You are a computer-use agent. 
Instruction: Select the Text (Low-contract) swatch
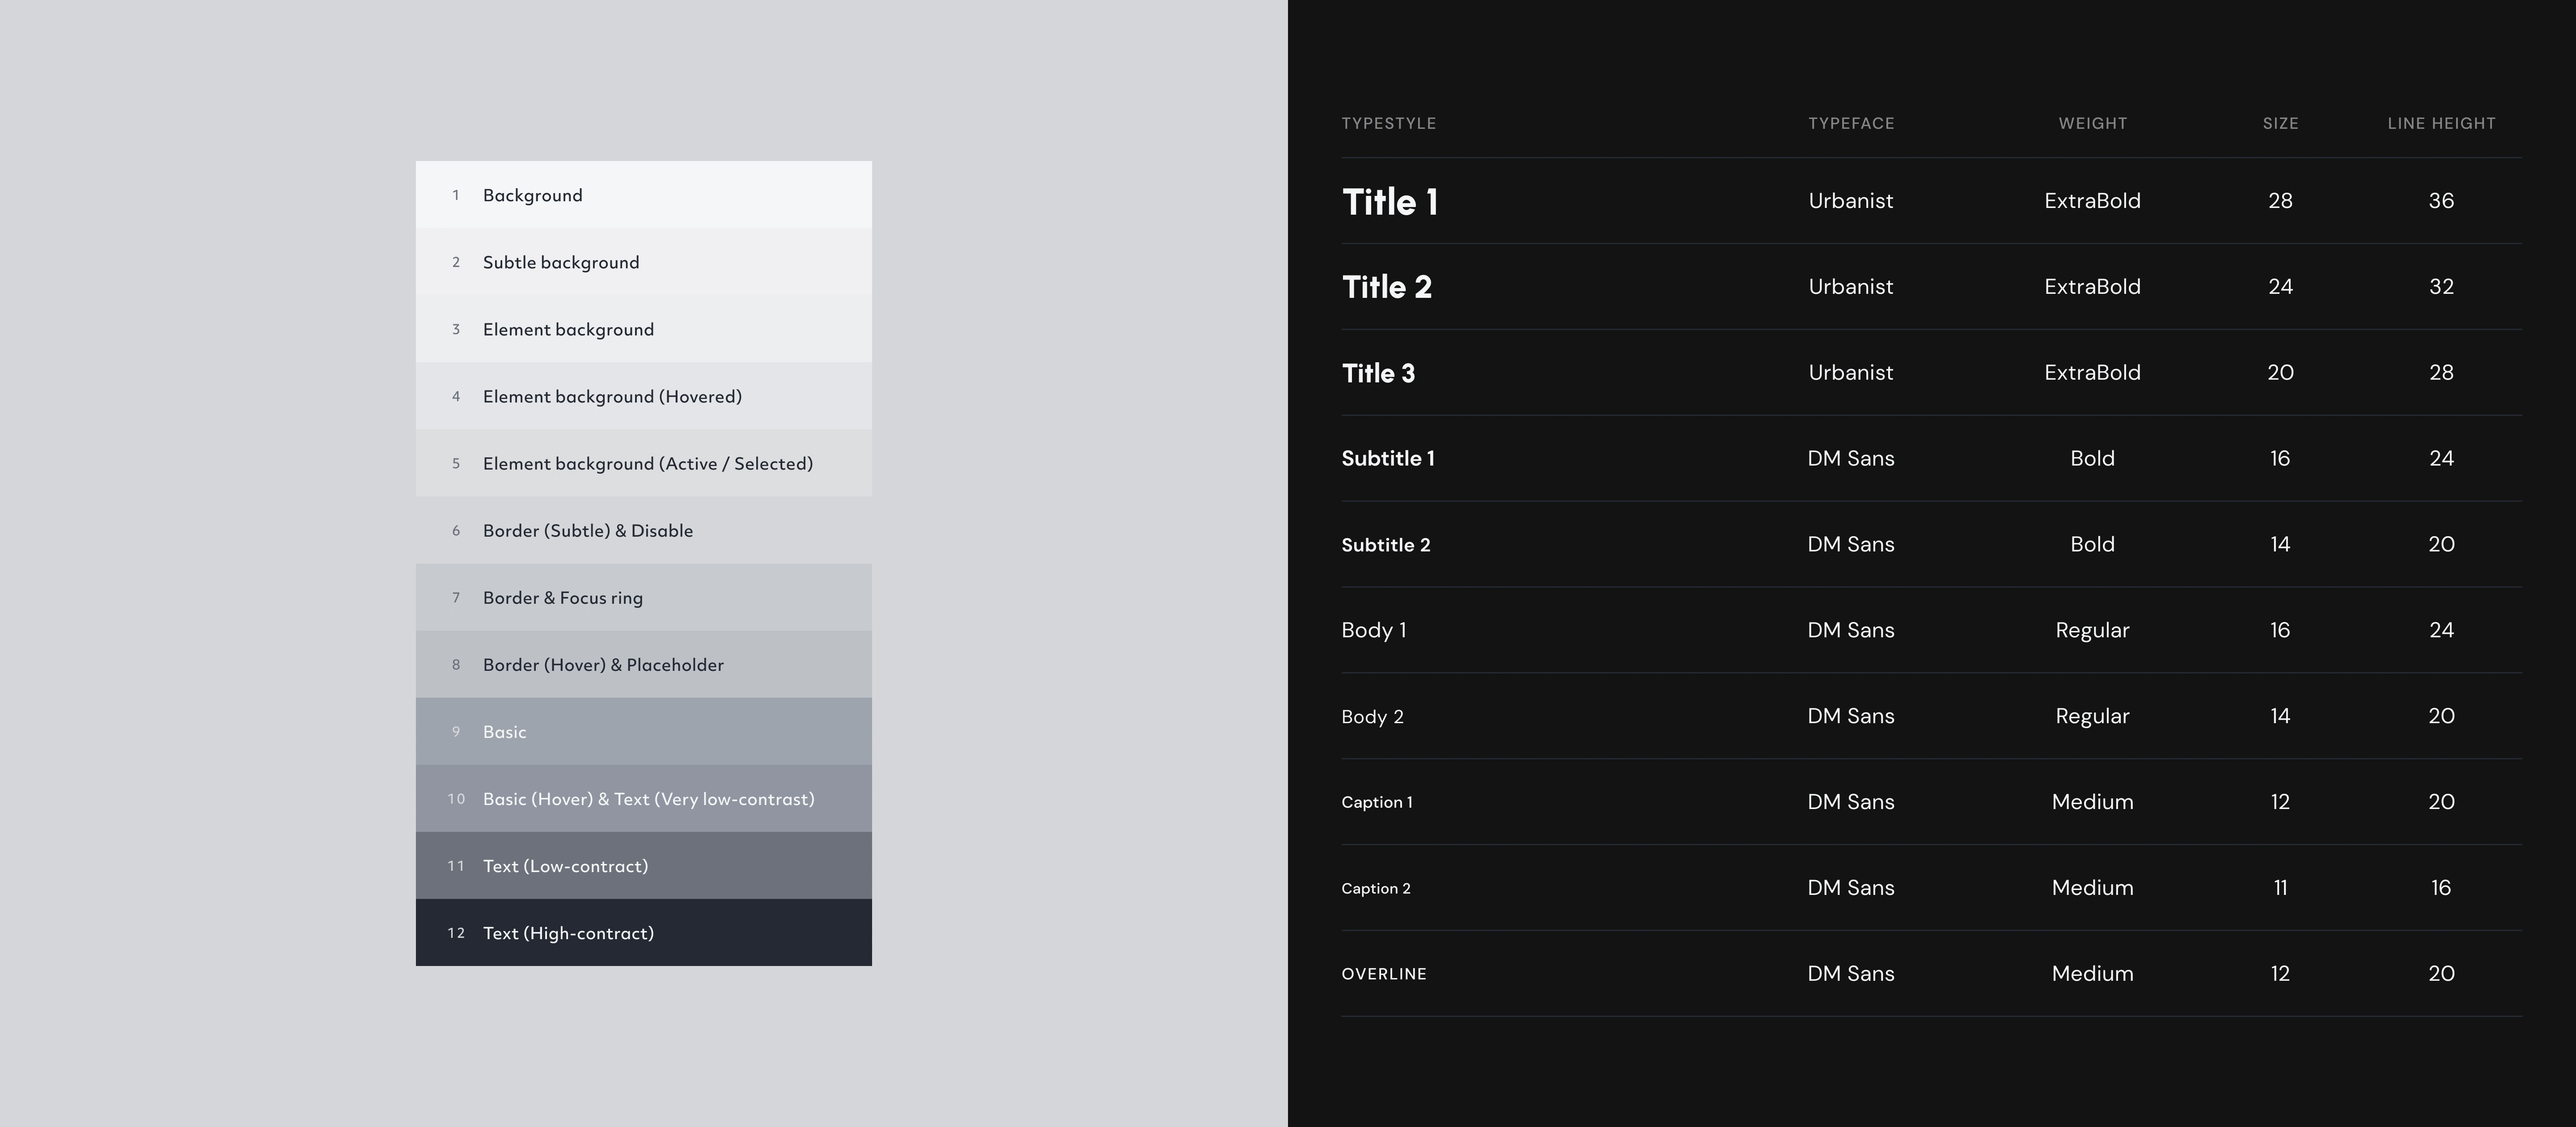pos(643,866)
